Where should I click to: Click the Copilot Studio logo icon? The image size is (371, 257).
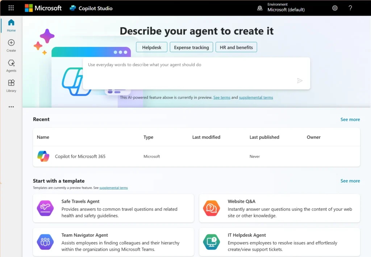(x=72, y=8)
